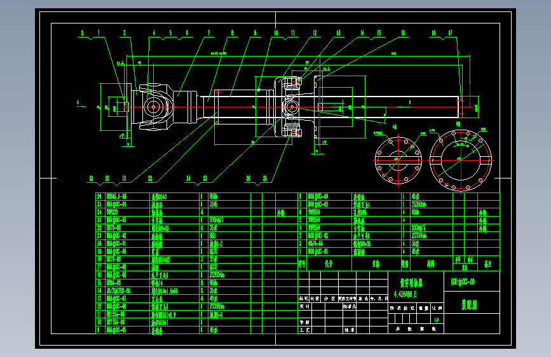Viewport: 551px width, 357px height.
Task: Click the 标准化 cell in the title block
Action: [x=350, y=306]
